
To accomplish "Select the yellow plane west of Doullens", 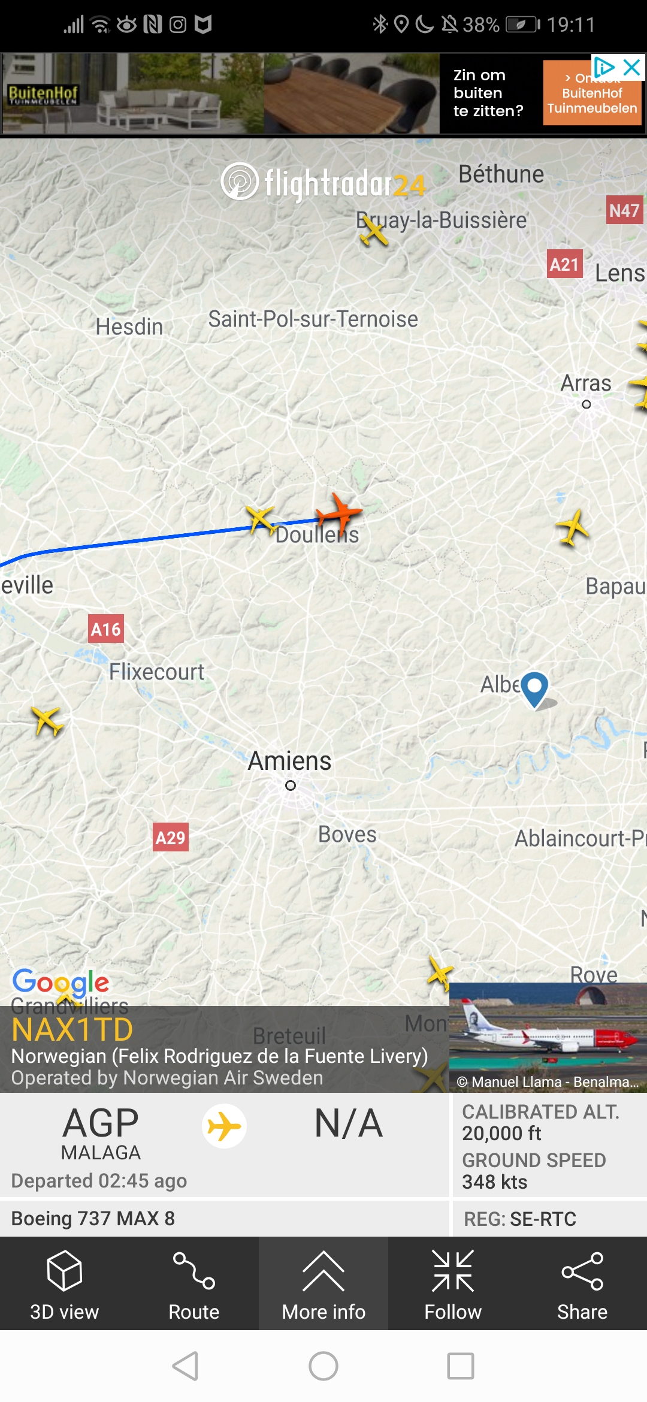I will (x=261, y=519).
